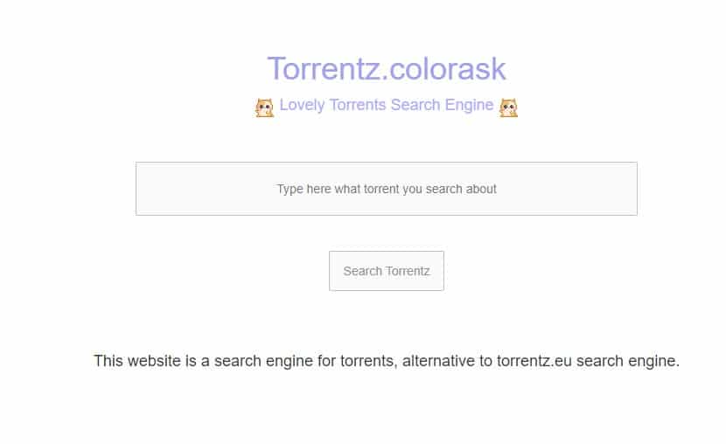Open the Torrentz.colorask site title
Image resolution: width=726 pixels, height=444 pixels.
tap(386, 68)
